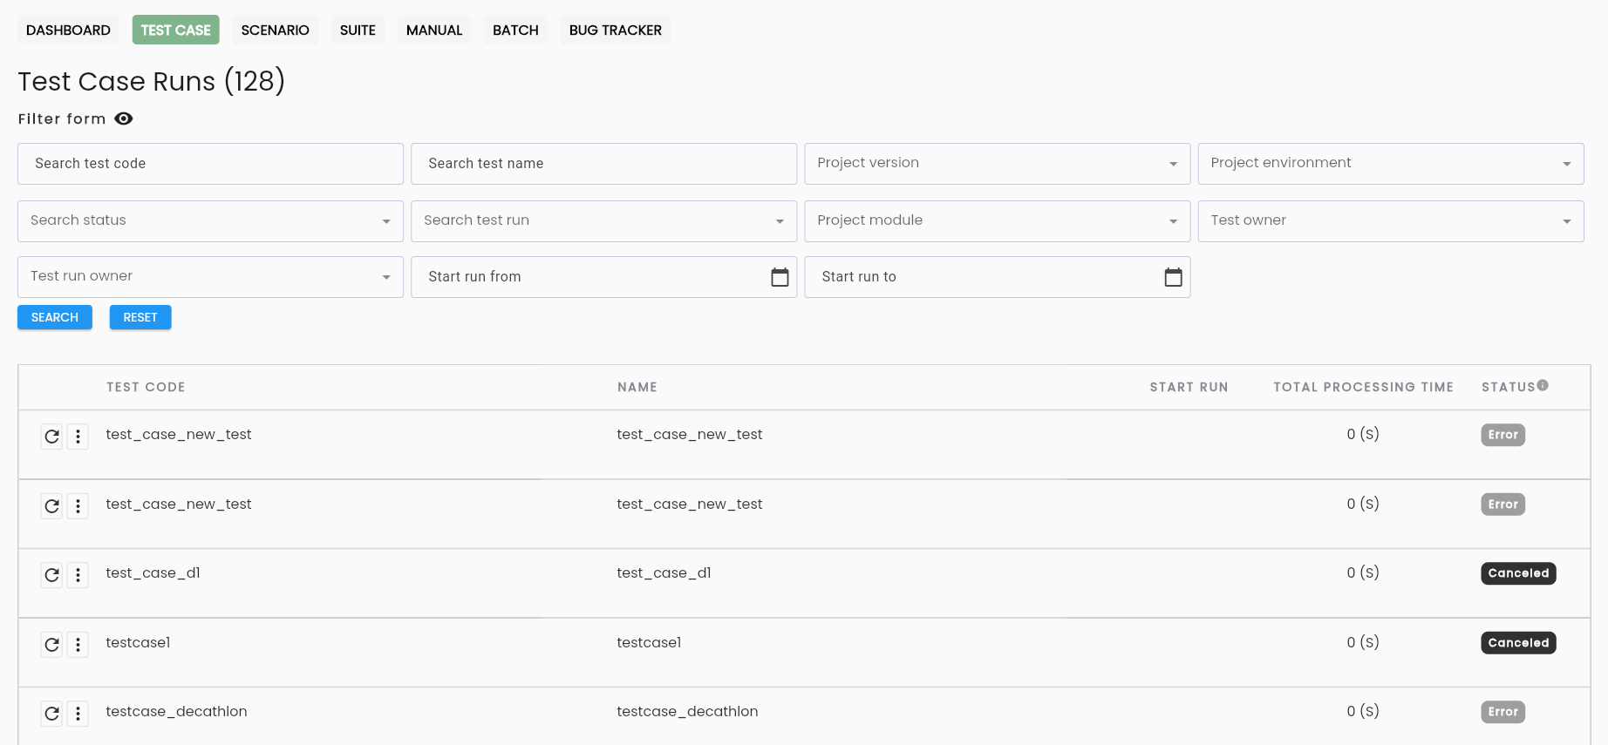
Task: Expand the Project version dropdown
Action: (997, 164)
